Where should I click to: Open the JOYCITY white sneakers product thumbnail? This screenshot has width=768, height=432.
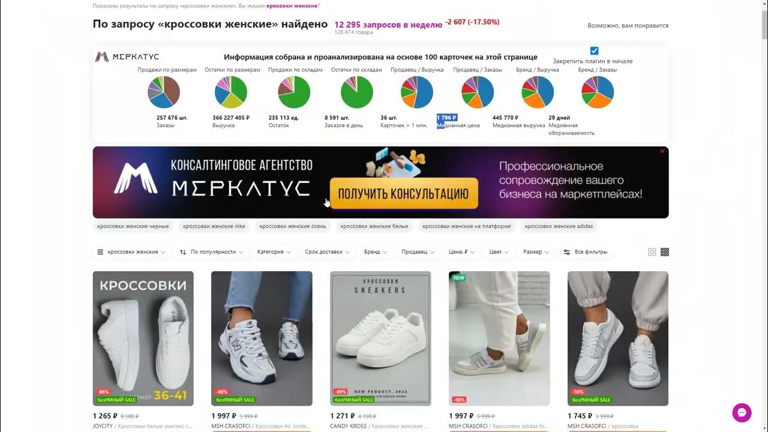point(143,338)
